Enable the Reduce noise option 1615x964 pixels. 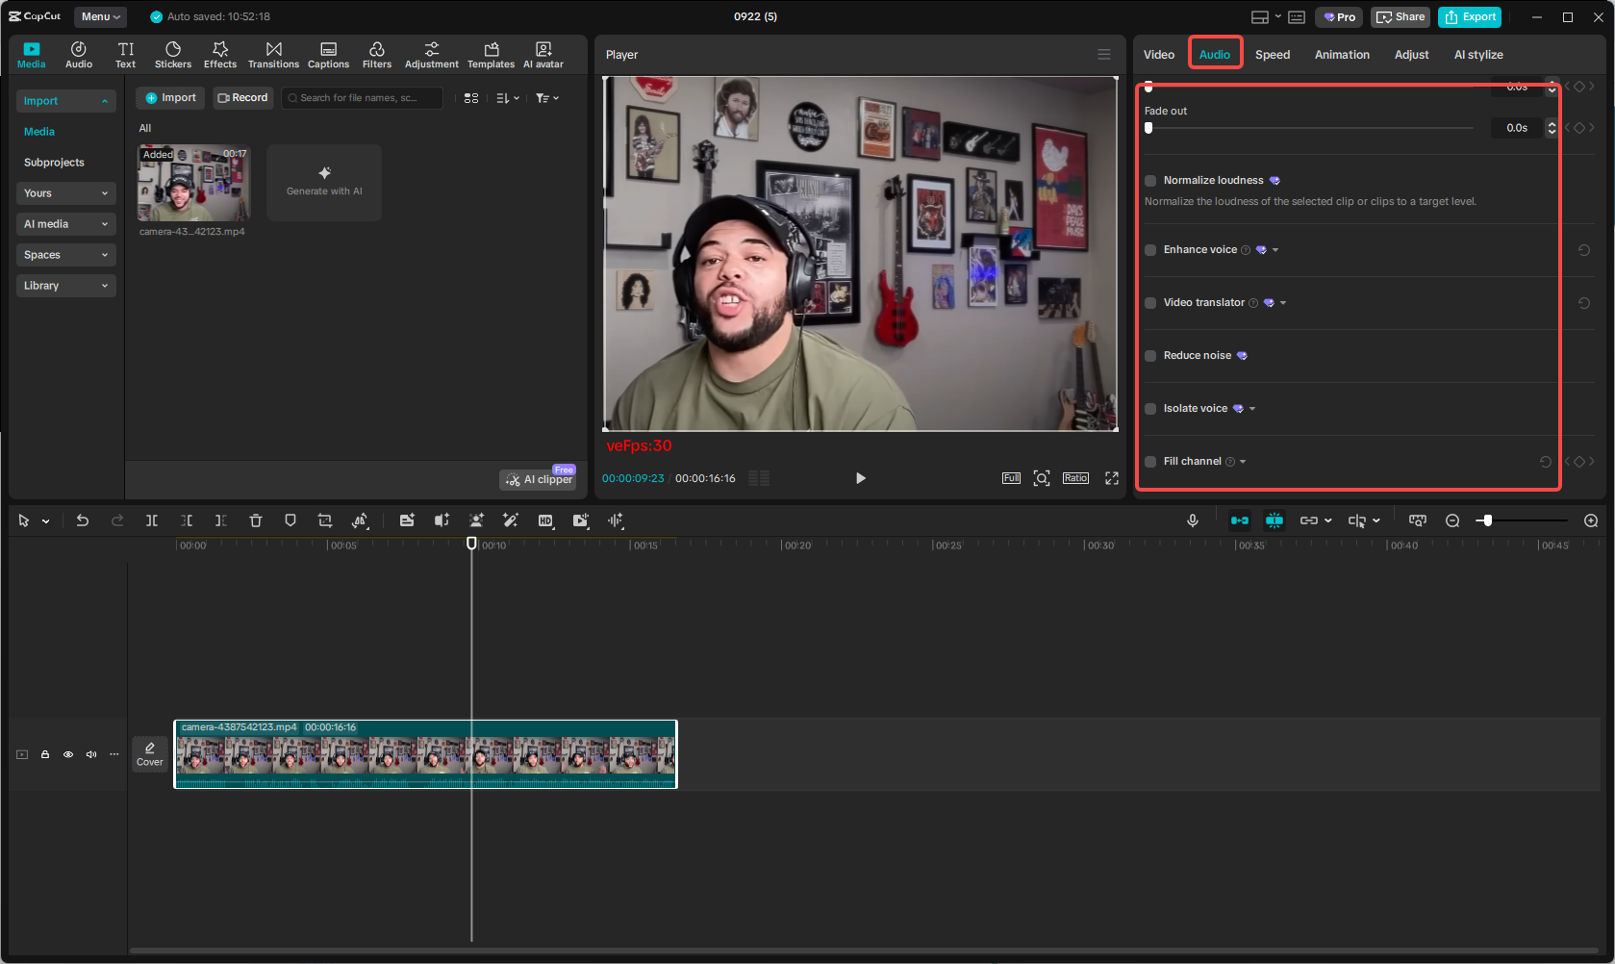pyautogui.click(x=1150, y=355)
